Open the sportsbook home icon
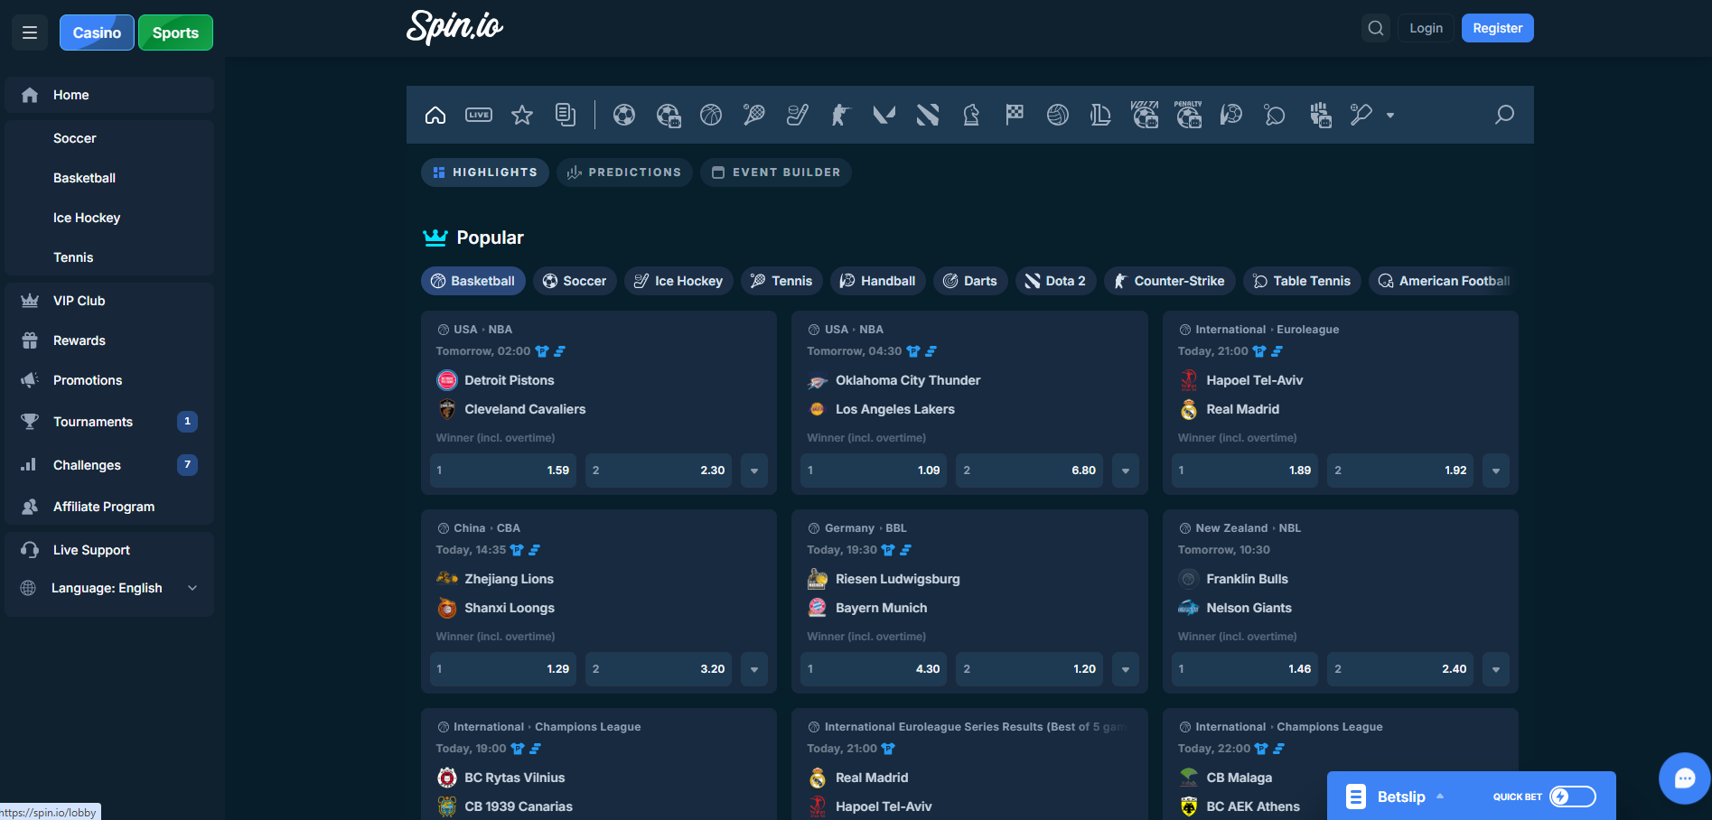This screenshot has width=1712, height=820. coord(435,115)
